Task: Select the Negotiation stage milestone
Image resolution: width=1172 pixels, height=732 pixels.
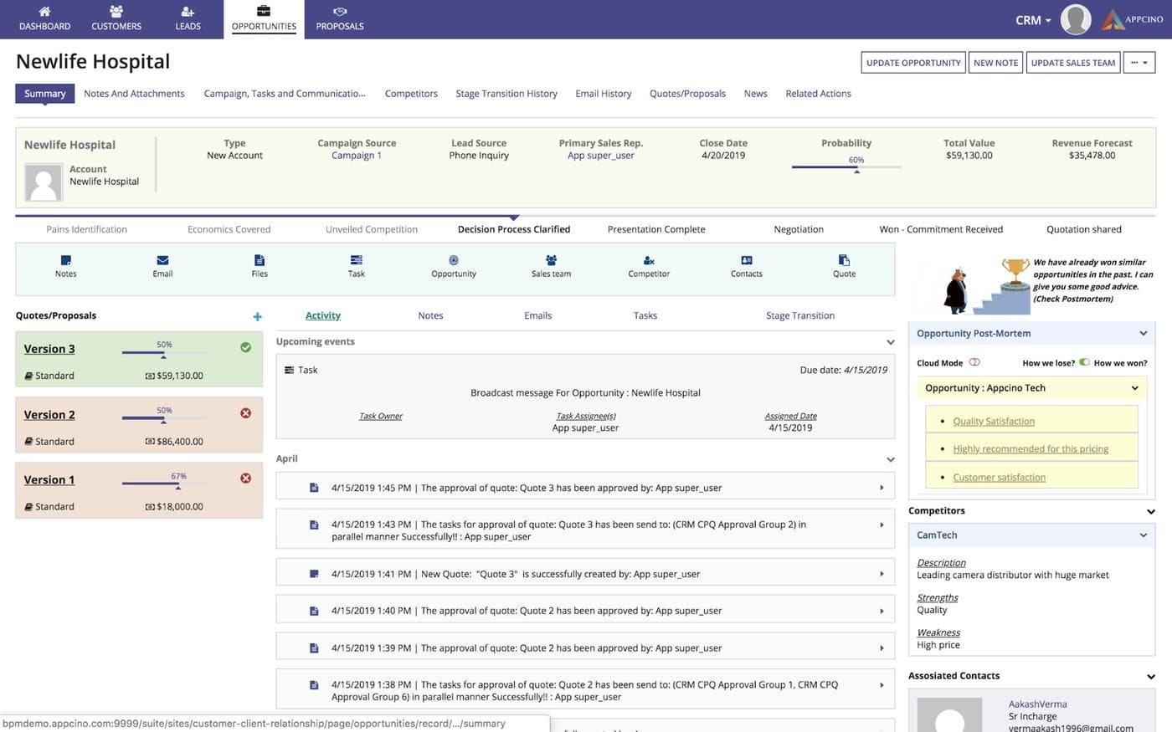Action: pos(798,229)
